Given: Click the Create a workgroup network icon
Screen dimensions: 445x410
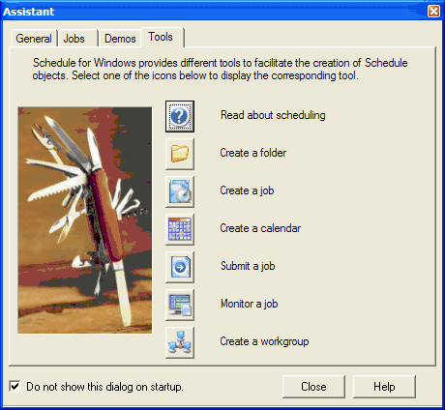Looking at the screenshot, I should point(180,342).
